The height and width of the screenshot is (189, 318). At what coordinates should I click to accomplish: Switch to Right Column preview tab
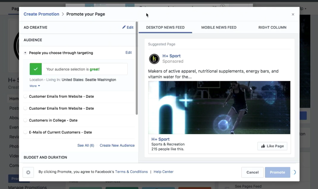(x=272, y=27)
